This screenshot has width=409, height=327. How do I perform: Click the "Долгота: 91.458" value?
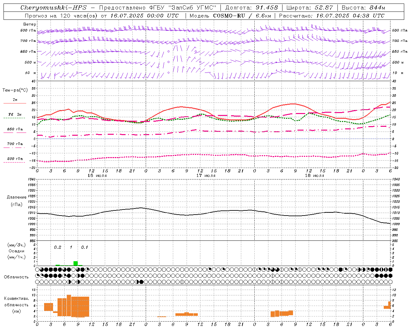[251, 8]
